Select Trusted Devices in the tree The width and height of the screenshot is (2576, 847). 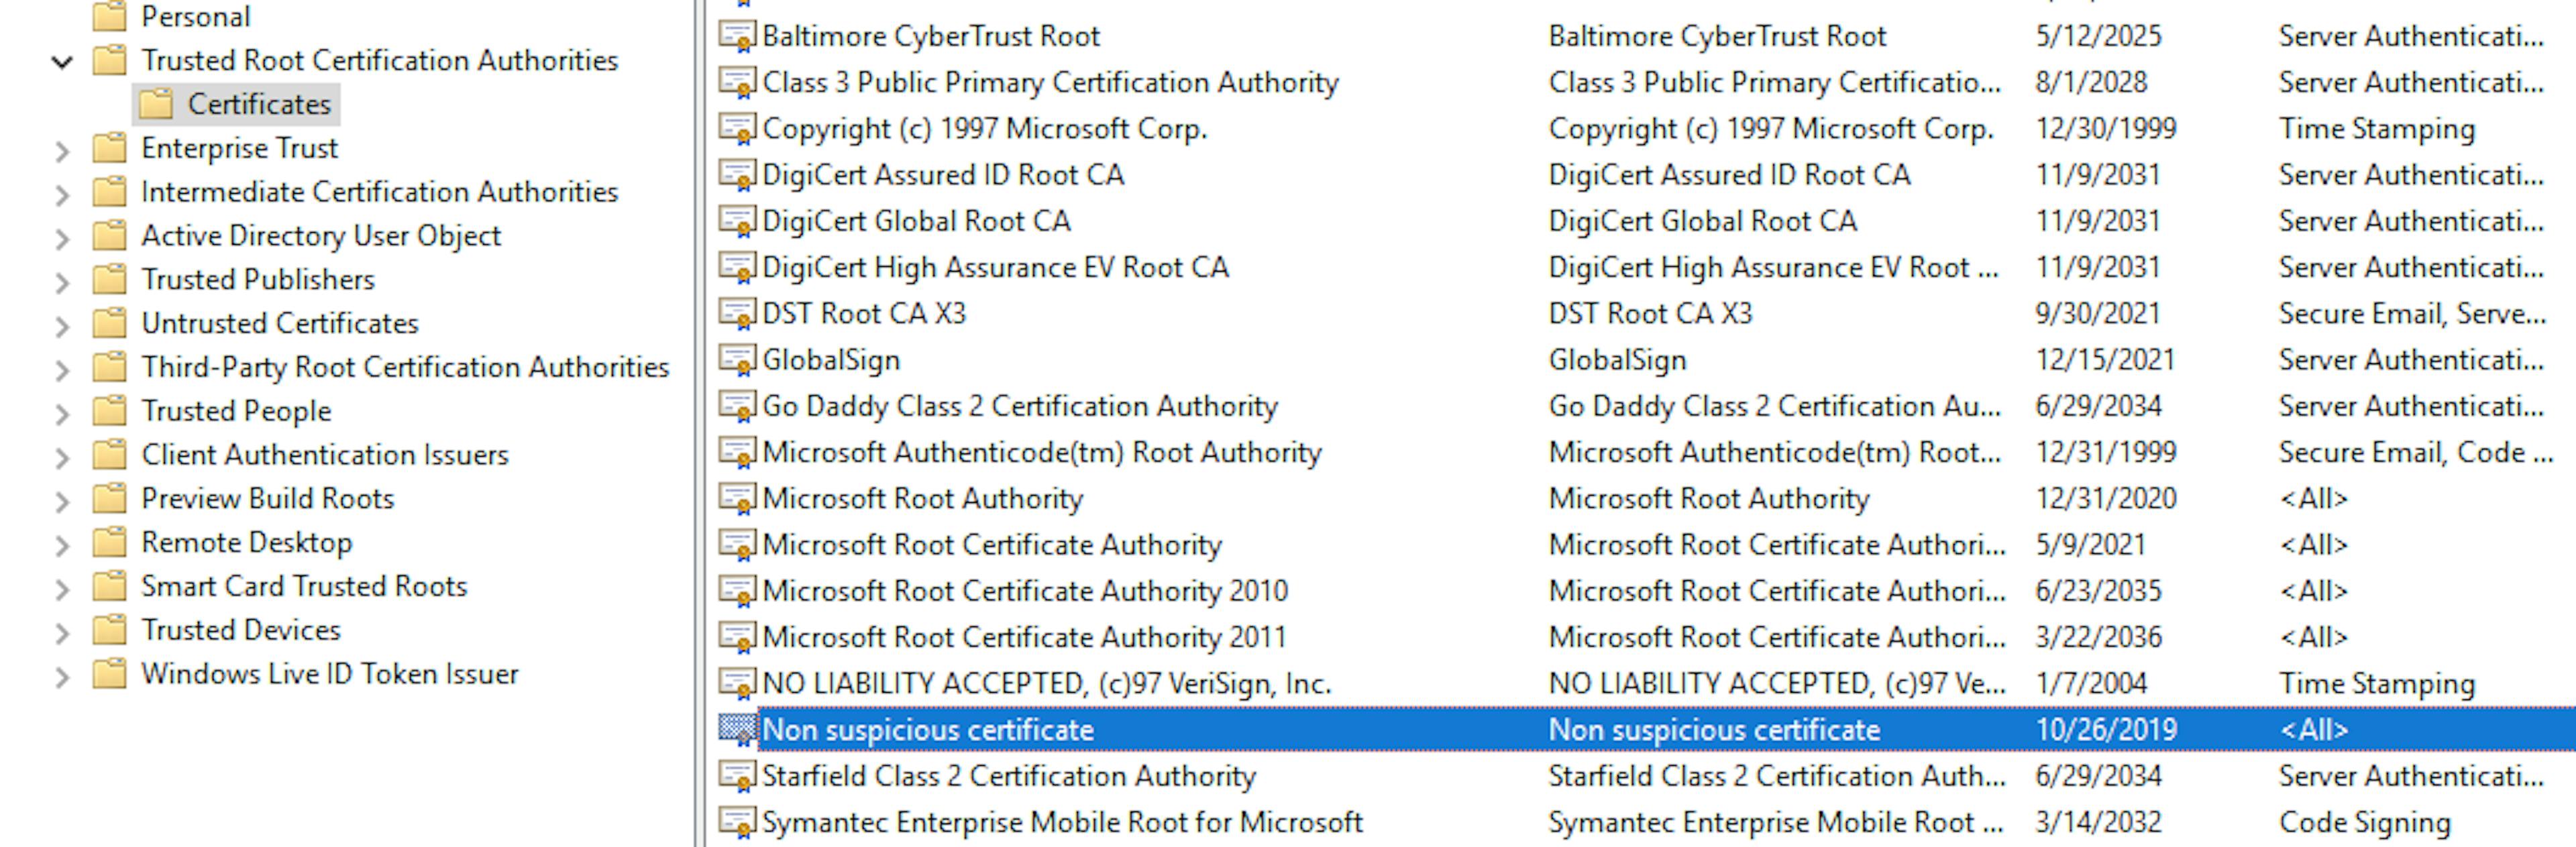pyautogui.click(x=241, y=630)
